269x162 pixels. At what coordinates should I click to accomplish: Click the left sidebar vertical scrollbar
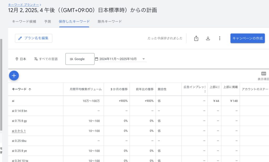[1, 84]
